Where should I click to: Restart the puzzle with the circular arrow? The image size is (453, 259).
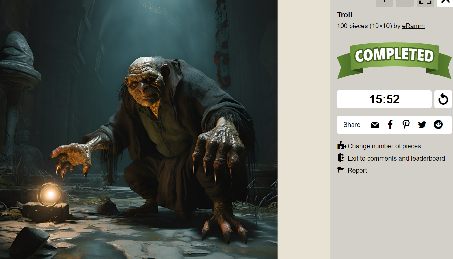[x=443, y=99]
